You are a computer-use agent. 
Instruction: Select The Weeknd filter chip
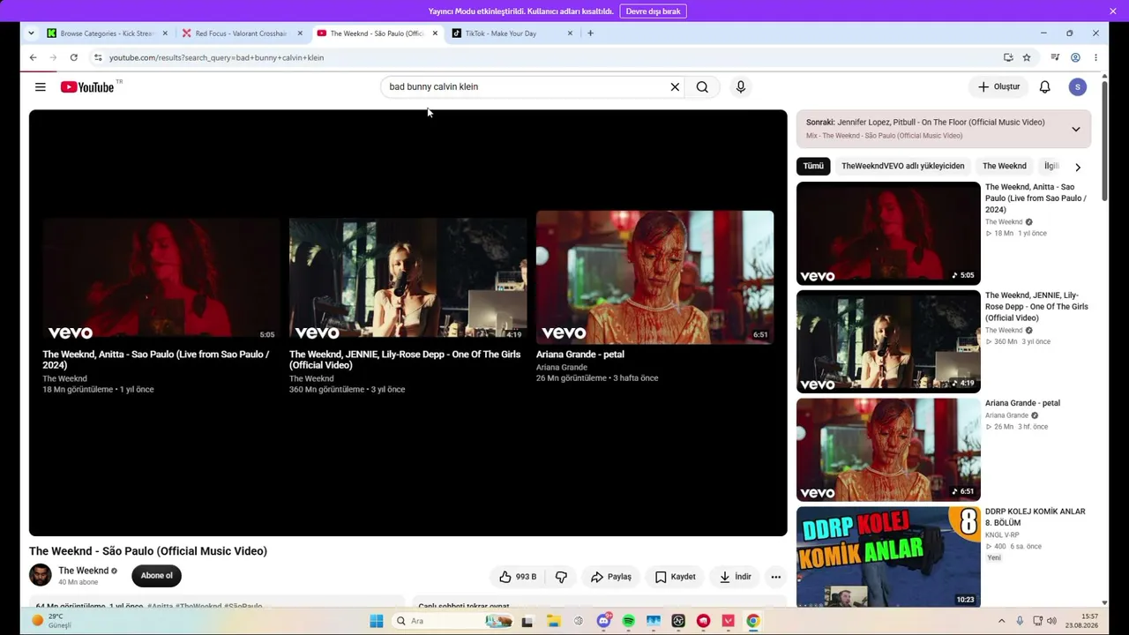pos(1004,166)
